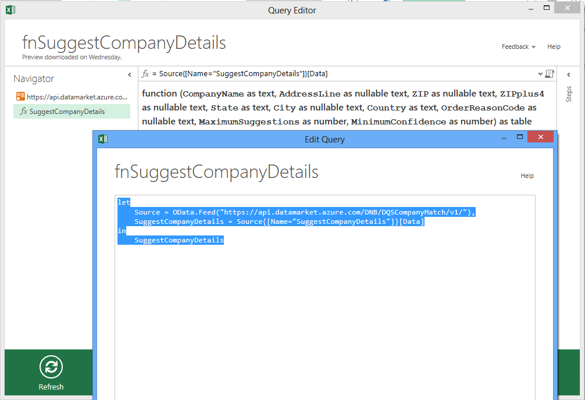The image size is (585, 400).
Task: Minimize the Edit Query dialog
Action: [x=504, y=138]
